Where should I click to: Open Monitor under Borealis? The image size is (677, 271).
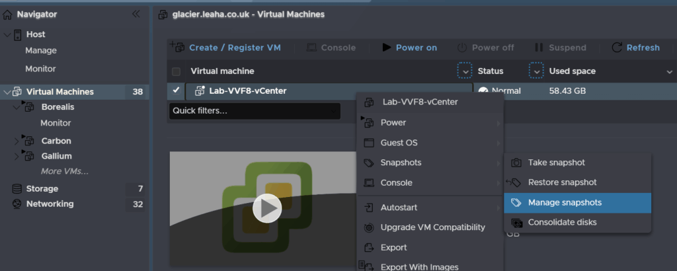coord(56,123)
